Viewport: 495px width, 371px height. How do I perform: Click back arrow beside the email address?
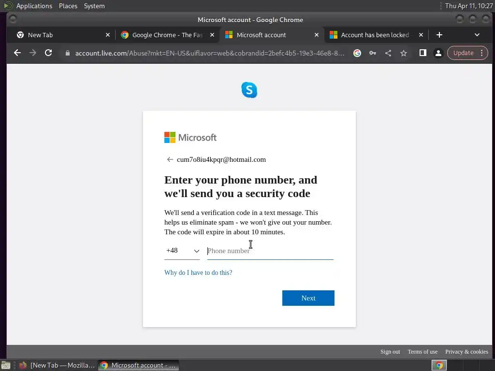point(170,159)
